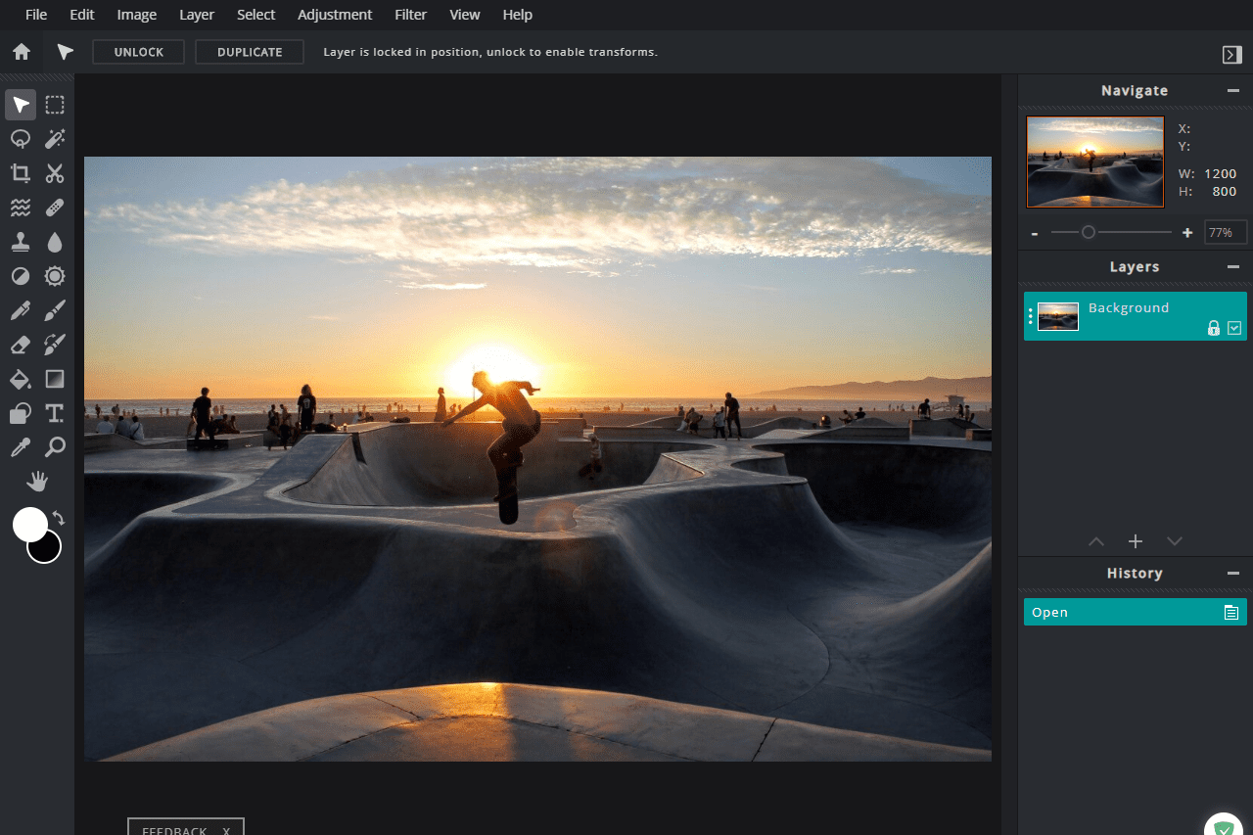This screenshot has width=1253, height=835.
Task: Open the Filter menu
Action: point(410,15)
